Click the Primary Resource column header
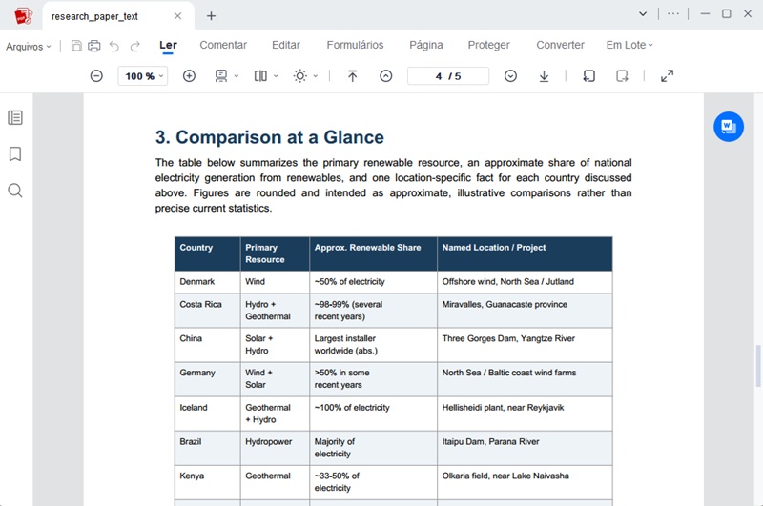Image resolution: width=763 pixels, height=506 pixels. pos(275,253)
